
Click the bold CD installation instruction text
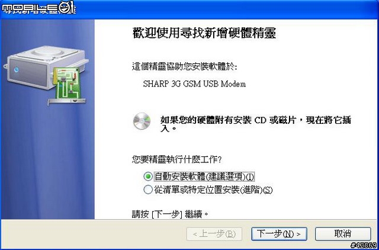(x=255, y=124)
